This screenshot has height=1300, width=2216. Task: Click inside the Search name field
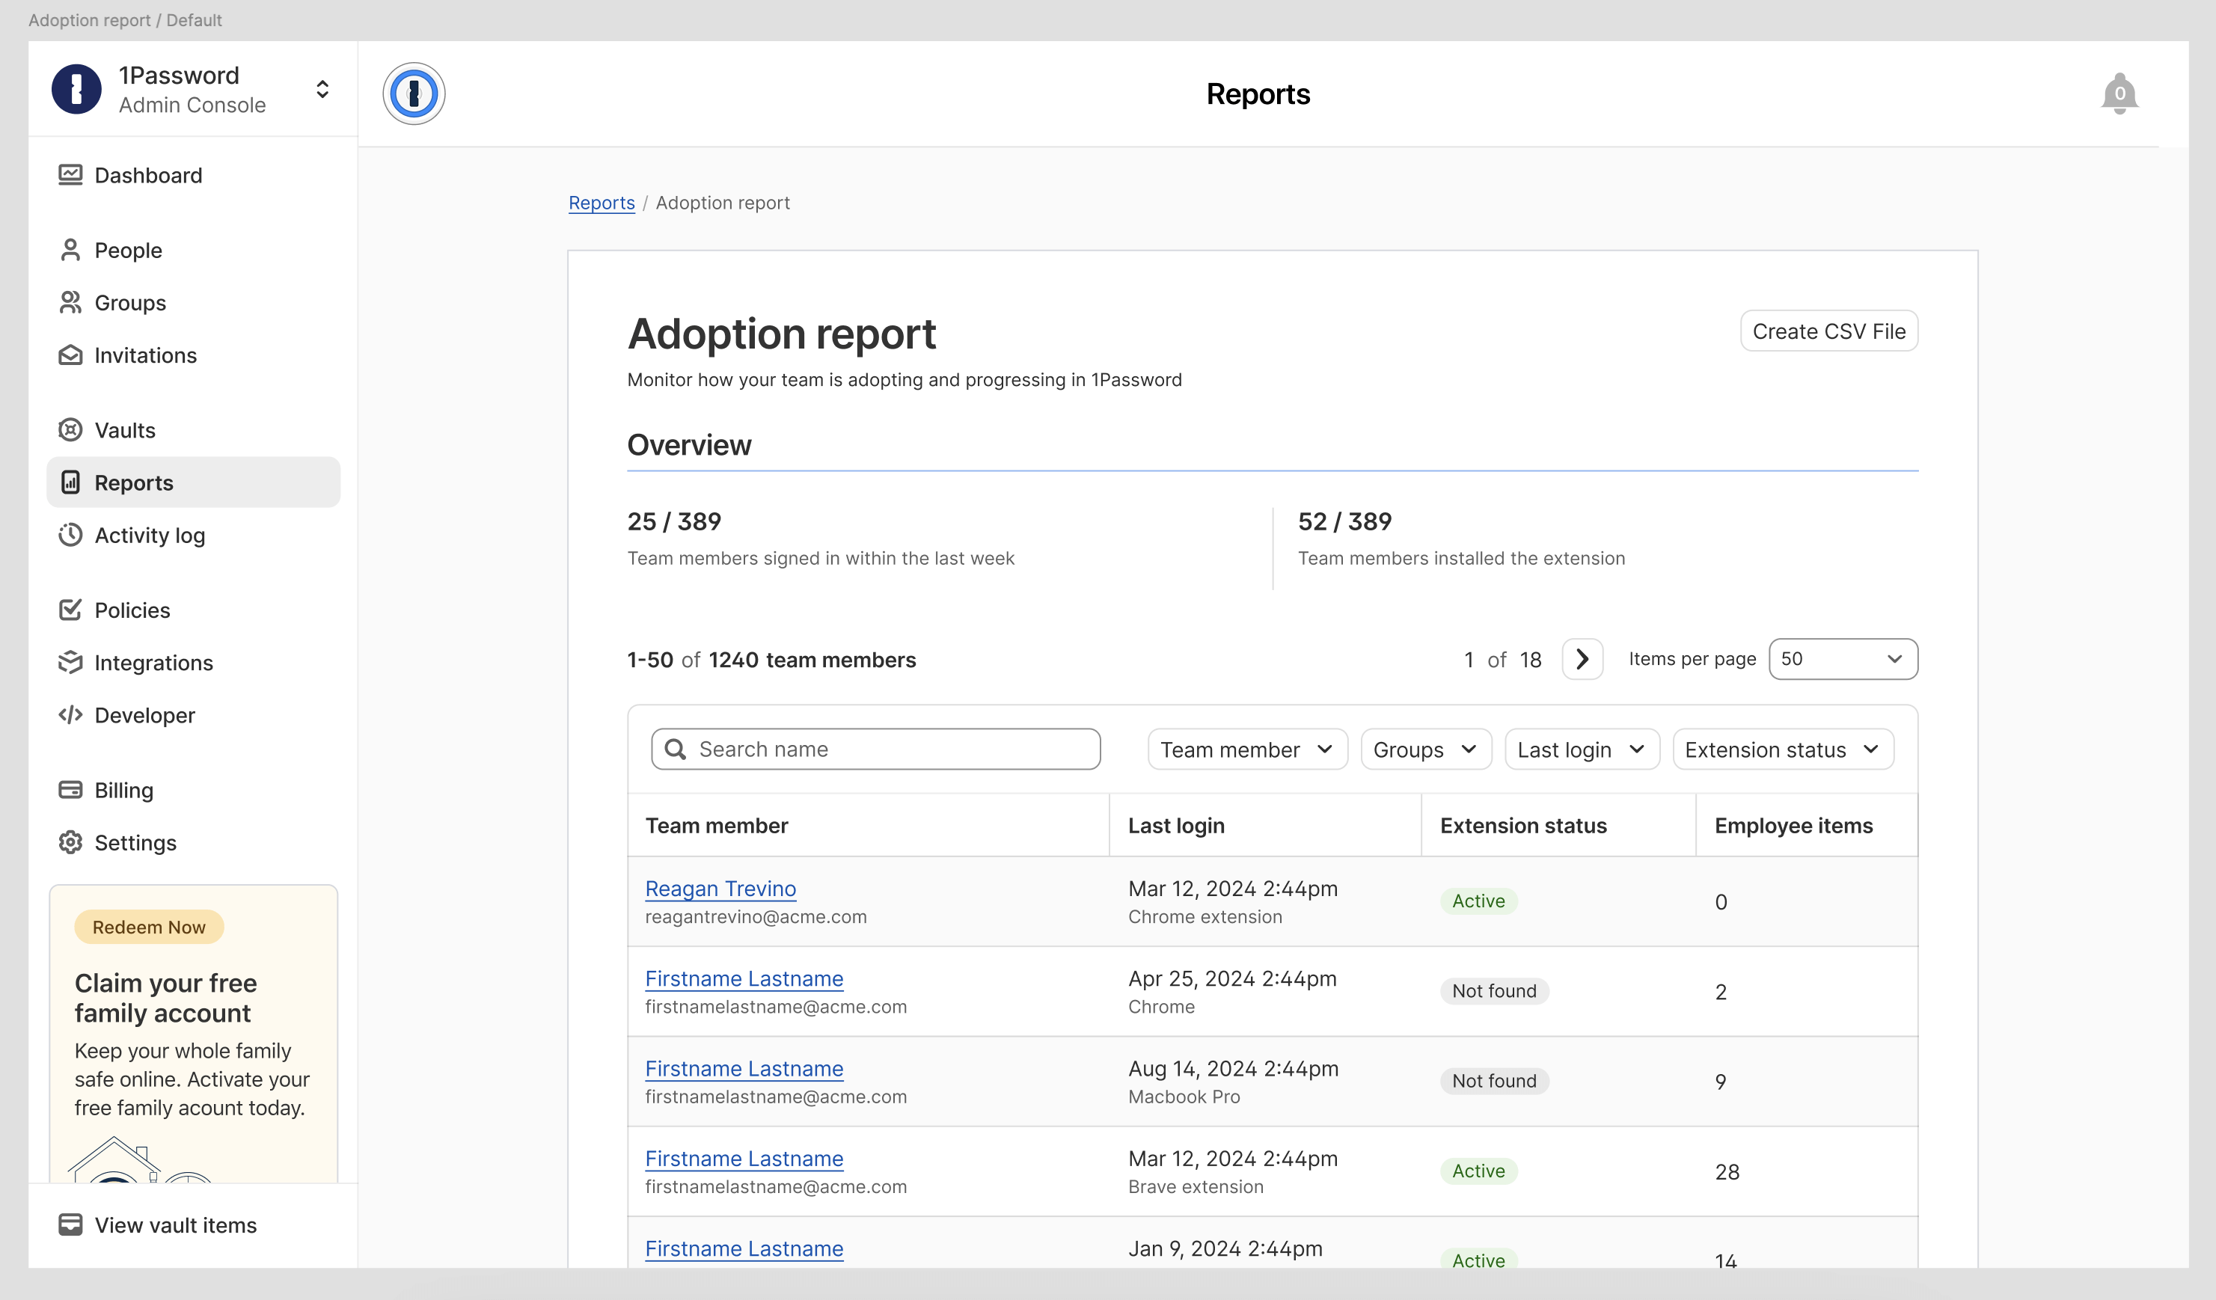[x=875, y=748]
